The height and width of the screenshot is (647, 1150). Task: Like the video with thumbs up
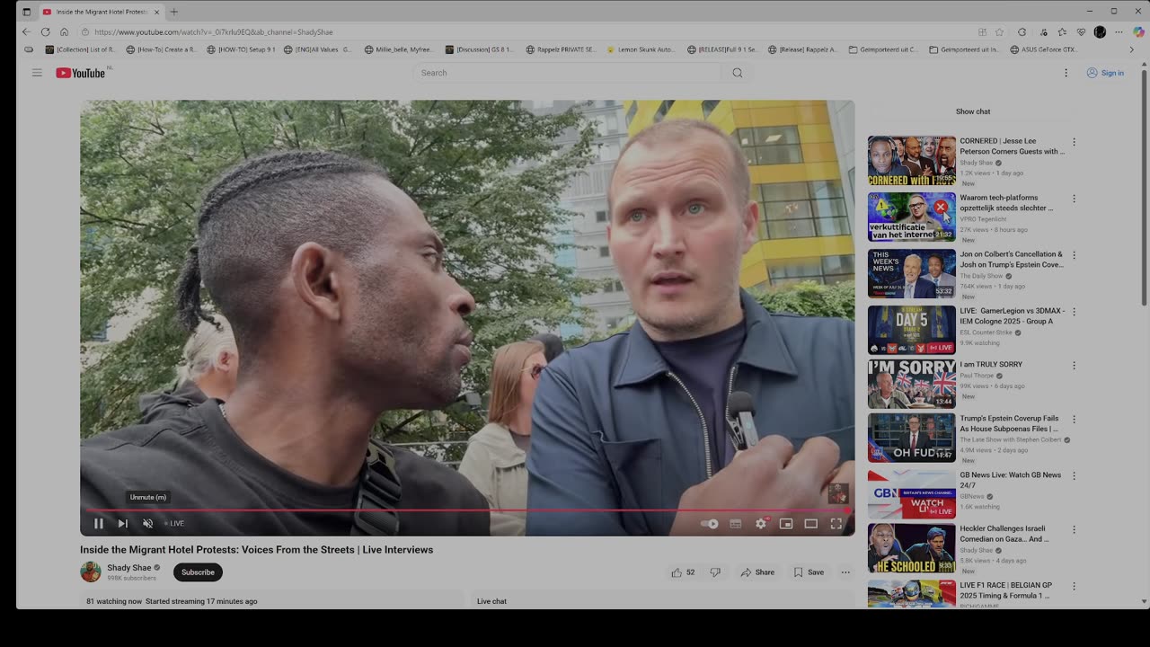[x=683, y=572]
